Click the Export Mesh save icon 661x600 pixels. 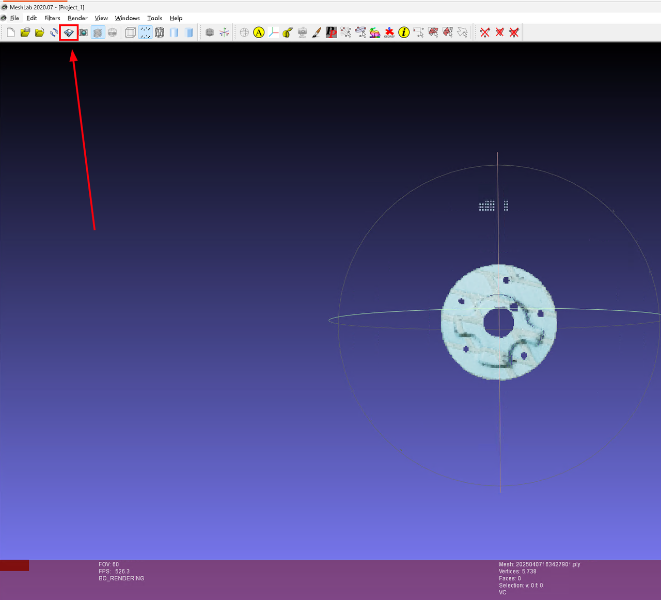[69, 33]
